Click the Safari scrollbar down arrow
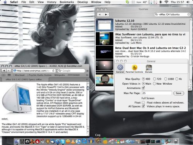193x145 pixels. (88, 132)
